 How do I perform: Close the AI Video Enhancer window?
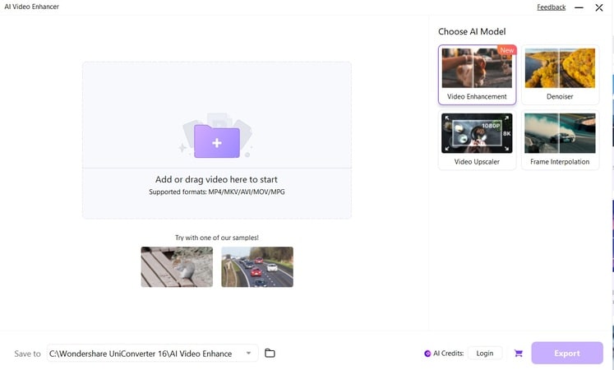click(x=599, y=7)
